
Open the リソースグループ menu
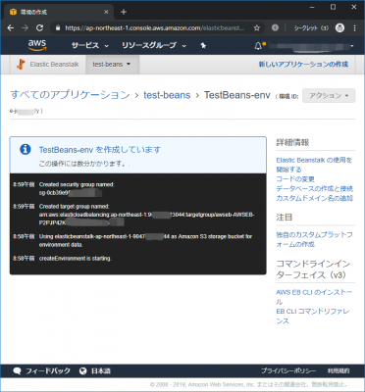click(x=154, y=46)
